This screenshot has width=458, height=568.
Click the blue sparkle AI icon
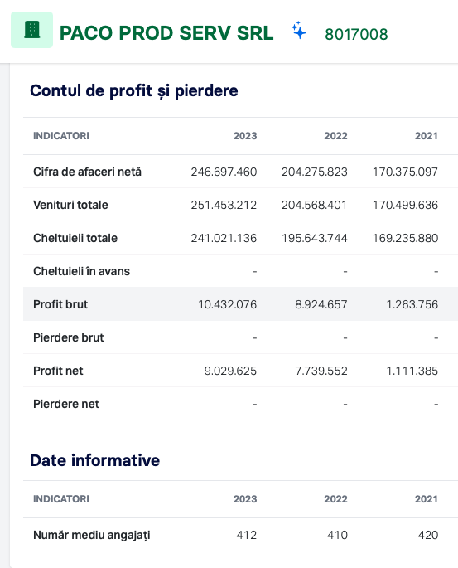point(299,31)
